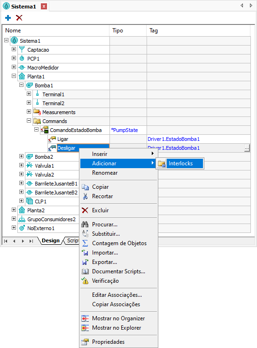The image size is (257, 348).
Task: Expand the Planta2 tree node
Action: tap(14, 210)
